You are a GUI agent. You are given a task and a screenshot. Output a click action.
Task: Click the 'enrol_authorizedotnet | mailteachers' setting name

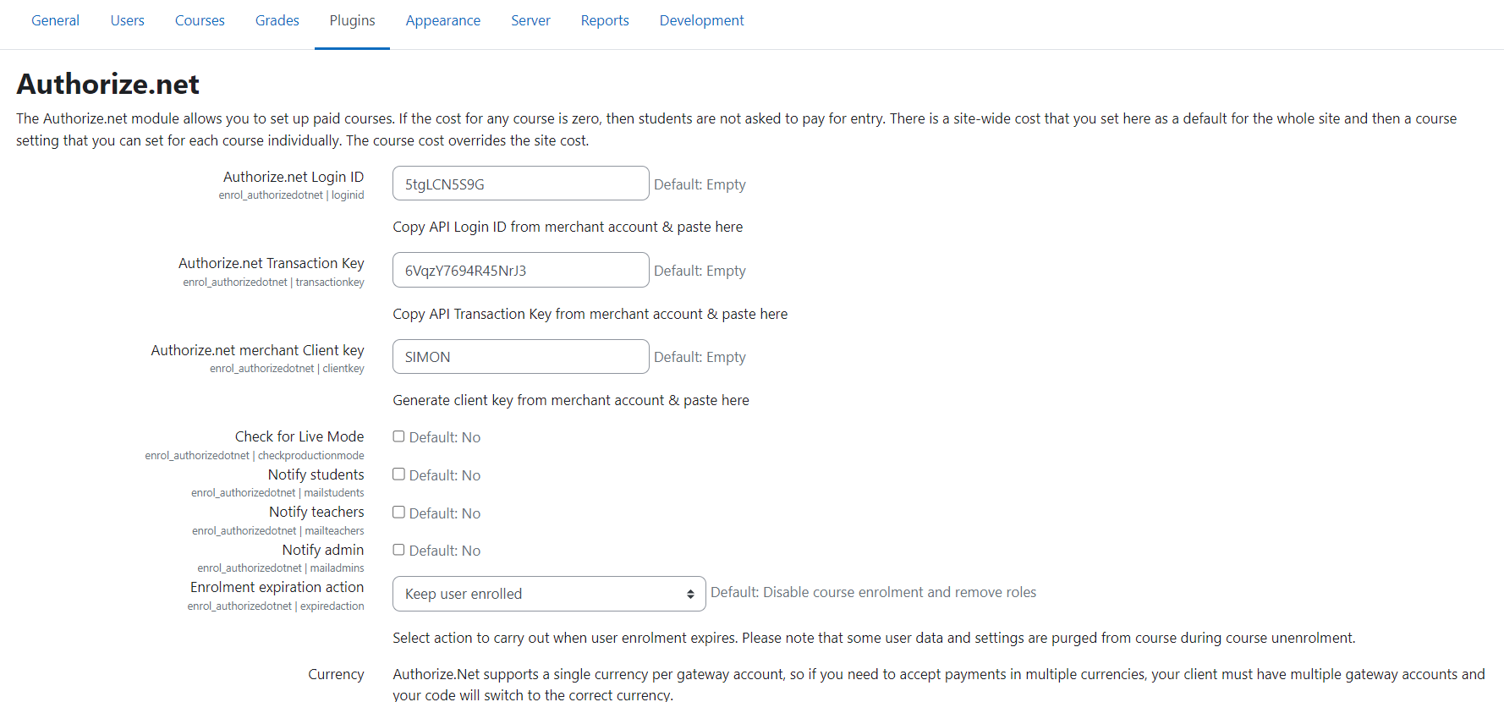coord(278,531)
